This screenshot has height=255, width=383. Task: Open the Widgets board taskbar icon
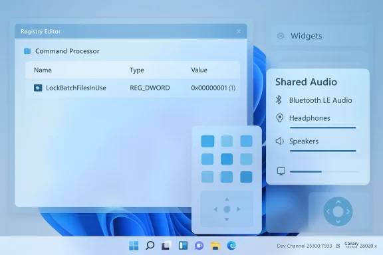[183, 246]
